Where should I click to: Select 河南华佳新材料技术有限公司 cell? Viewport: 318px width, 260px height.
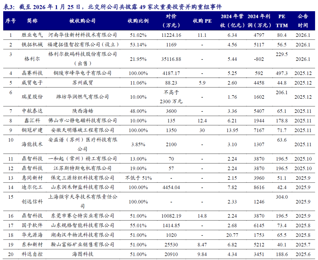[82, 35]
